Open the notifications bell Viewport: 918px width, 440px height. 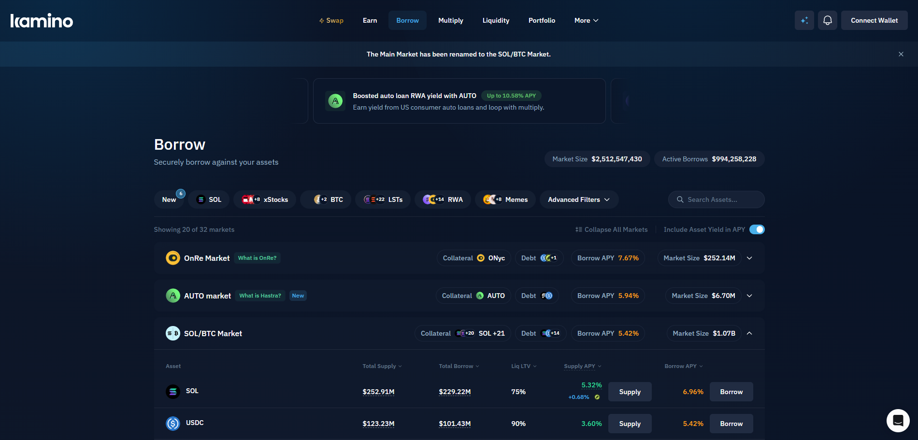pos(828,20)
